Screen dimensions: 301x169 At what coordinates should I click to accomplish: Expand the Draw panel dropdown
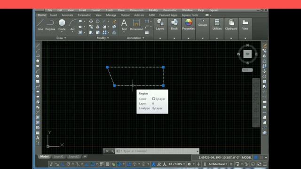[61, 38]
